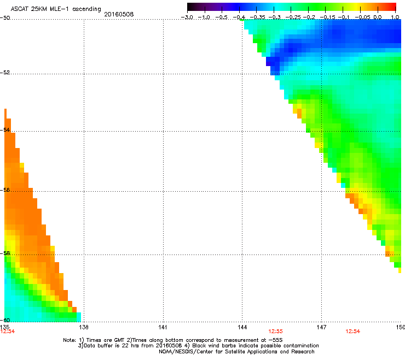Image resolution: width=405 pixels, height=355 pixels.
Task: Select the '-0.25' color scale label
Action: coord(293,17)
